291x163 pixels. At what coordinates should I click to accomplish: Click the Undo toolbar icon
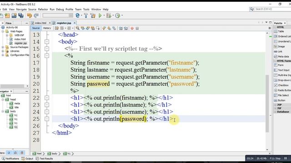coord(29,16)
